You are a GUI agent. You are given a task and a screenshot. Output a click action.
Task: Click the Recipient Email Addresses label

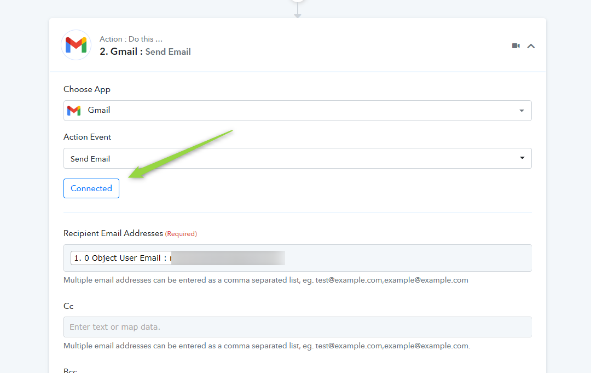pyautogui.click(x=113, y=233)
